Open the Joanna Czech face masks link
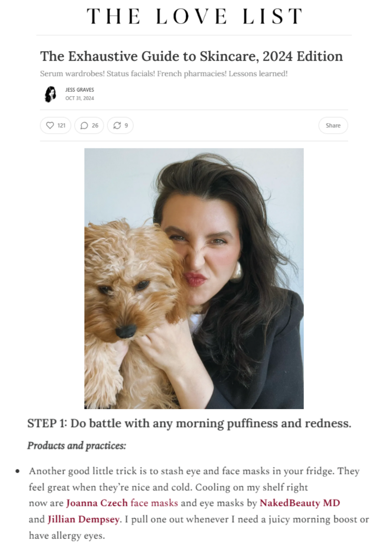The image size is (388, 550). 122,503
